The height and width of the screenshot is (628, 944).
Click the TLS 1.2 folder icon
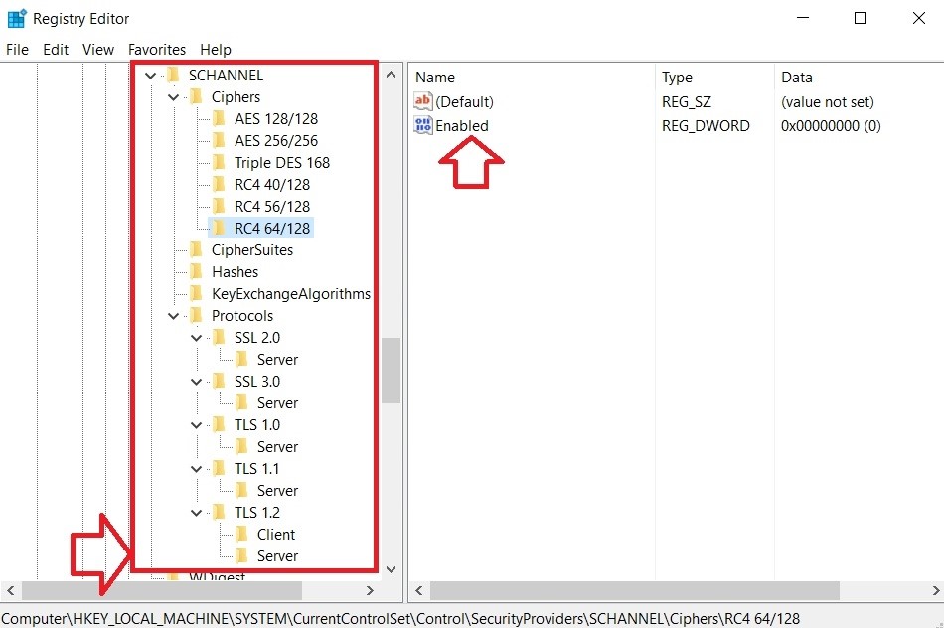pyautogui.click(x=220, y=512)
